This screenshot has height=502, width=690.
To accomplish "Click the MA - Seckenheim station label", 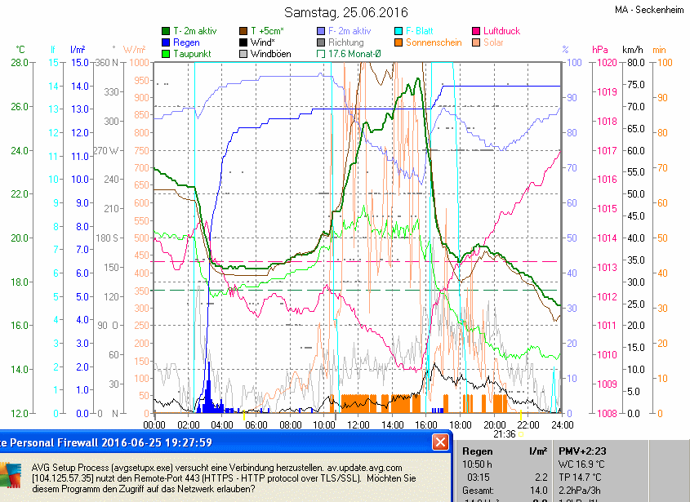I will point(649,10).
